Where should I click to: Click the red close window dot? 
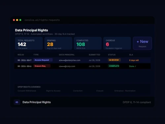coord(14,20)
